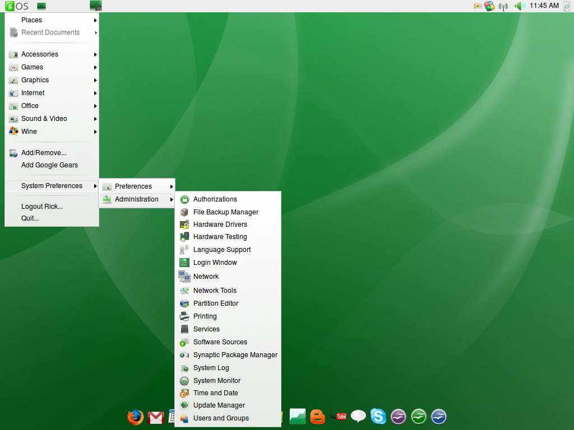Expand the Internet submenu arrow

tap(95, 94)
